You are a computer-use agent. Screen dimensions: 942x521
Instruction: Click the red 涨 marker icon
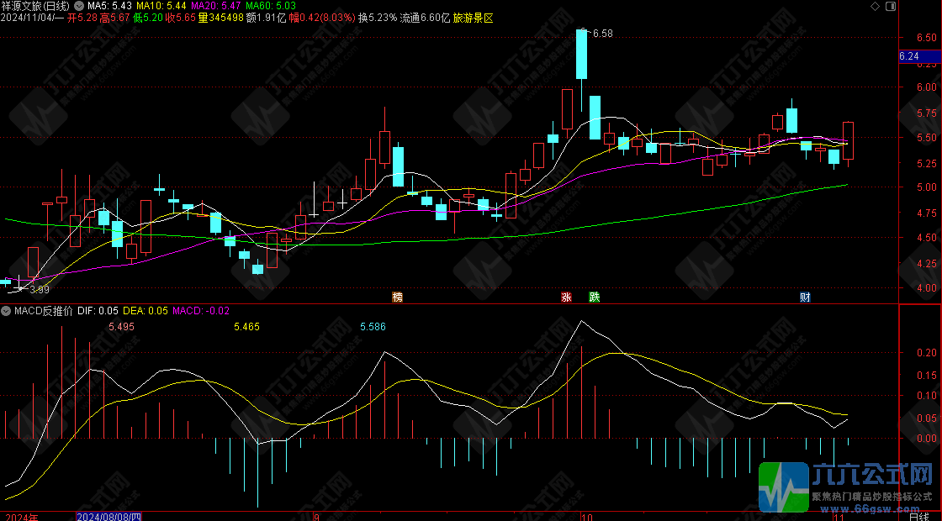[566, 297]
